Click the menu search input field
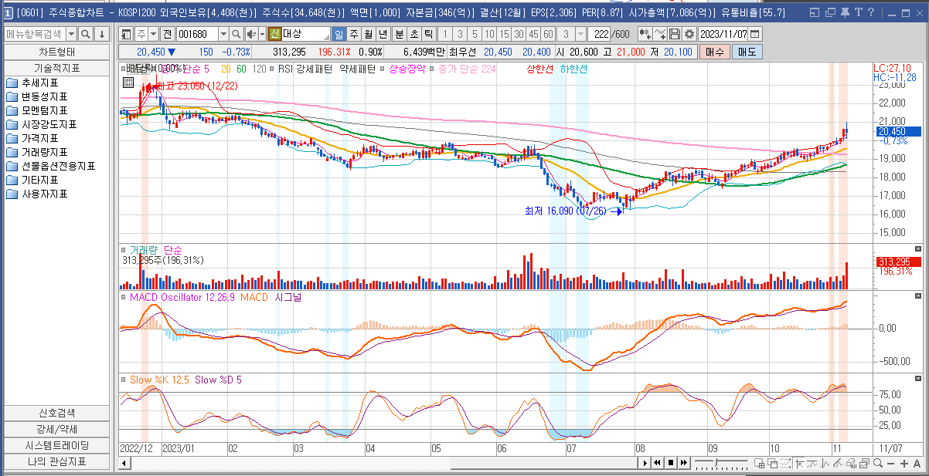This screenshot has height=476, width=929. (x=36, y=34)
